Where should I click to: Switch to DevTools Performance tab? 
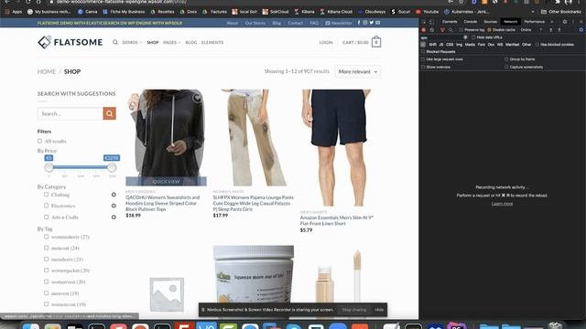coord(534,22)
